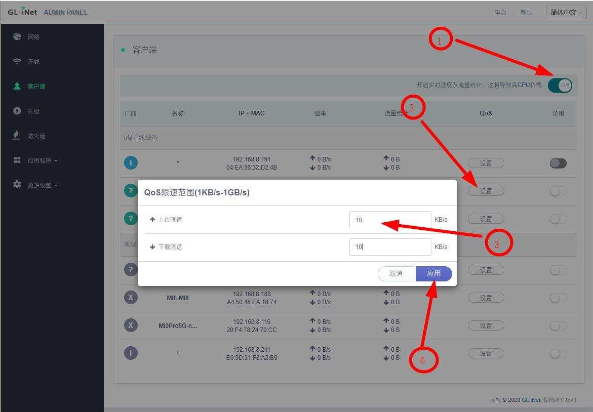This screenshot has height=412, width=593.
Task: Click IP address 192.168.8.116
Action: coord(252,322)
